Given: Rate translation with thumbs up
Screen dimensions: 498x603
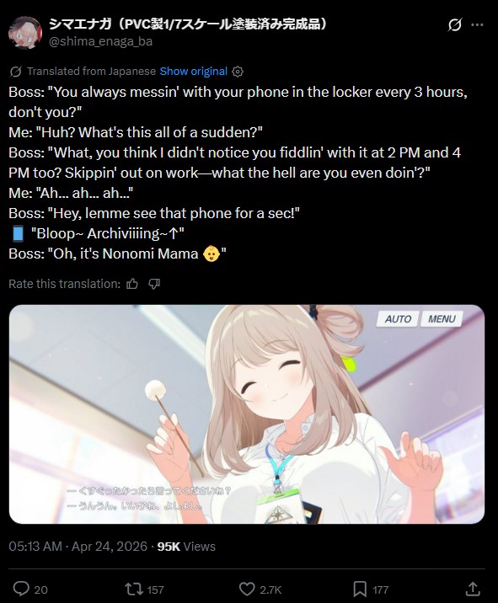Looking at the screenshot, I should pos(132,284).
